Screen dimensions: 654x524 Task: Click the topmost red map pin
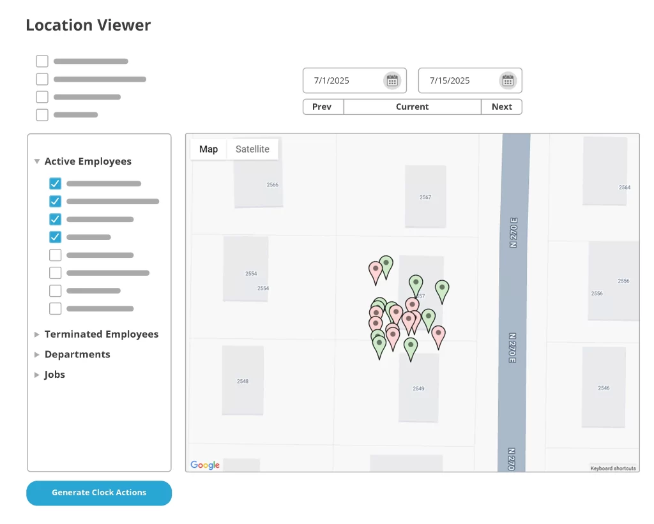[x=376, y=271]
